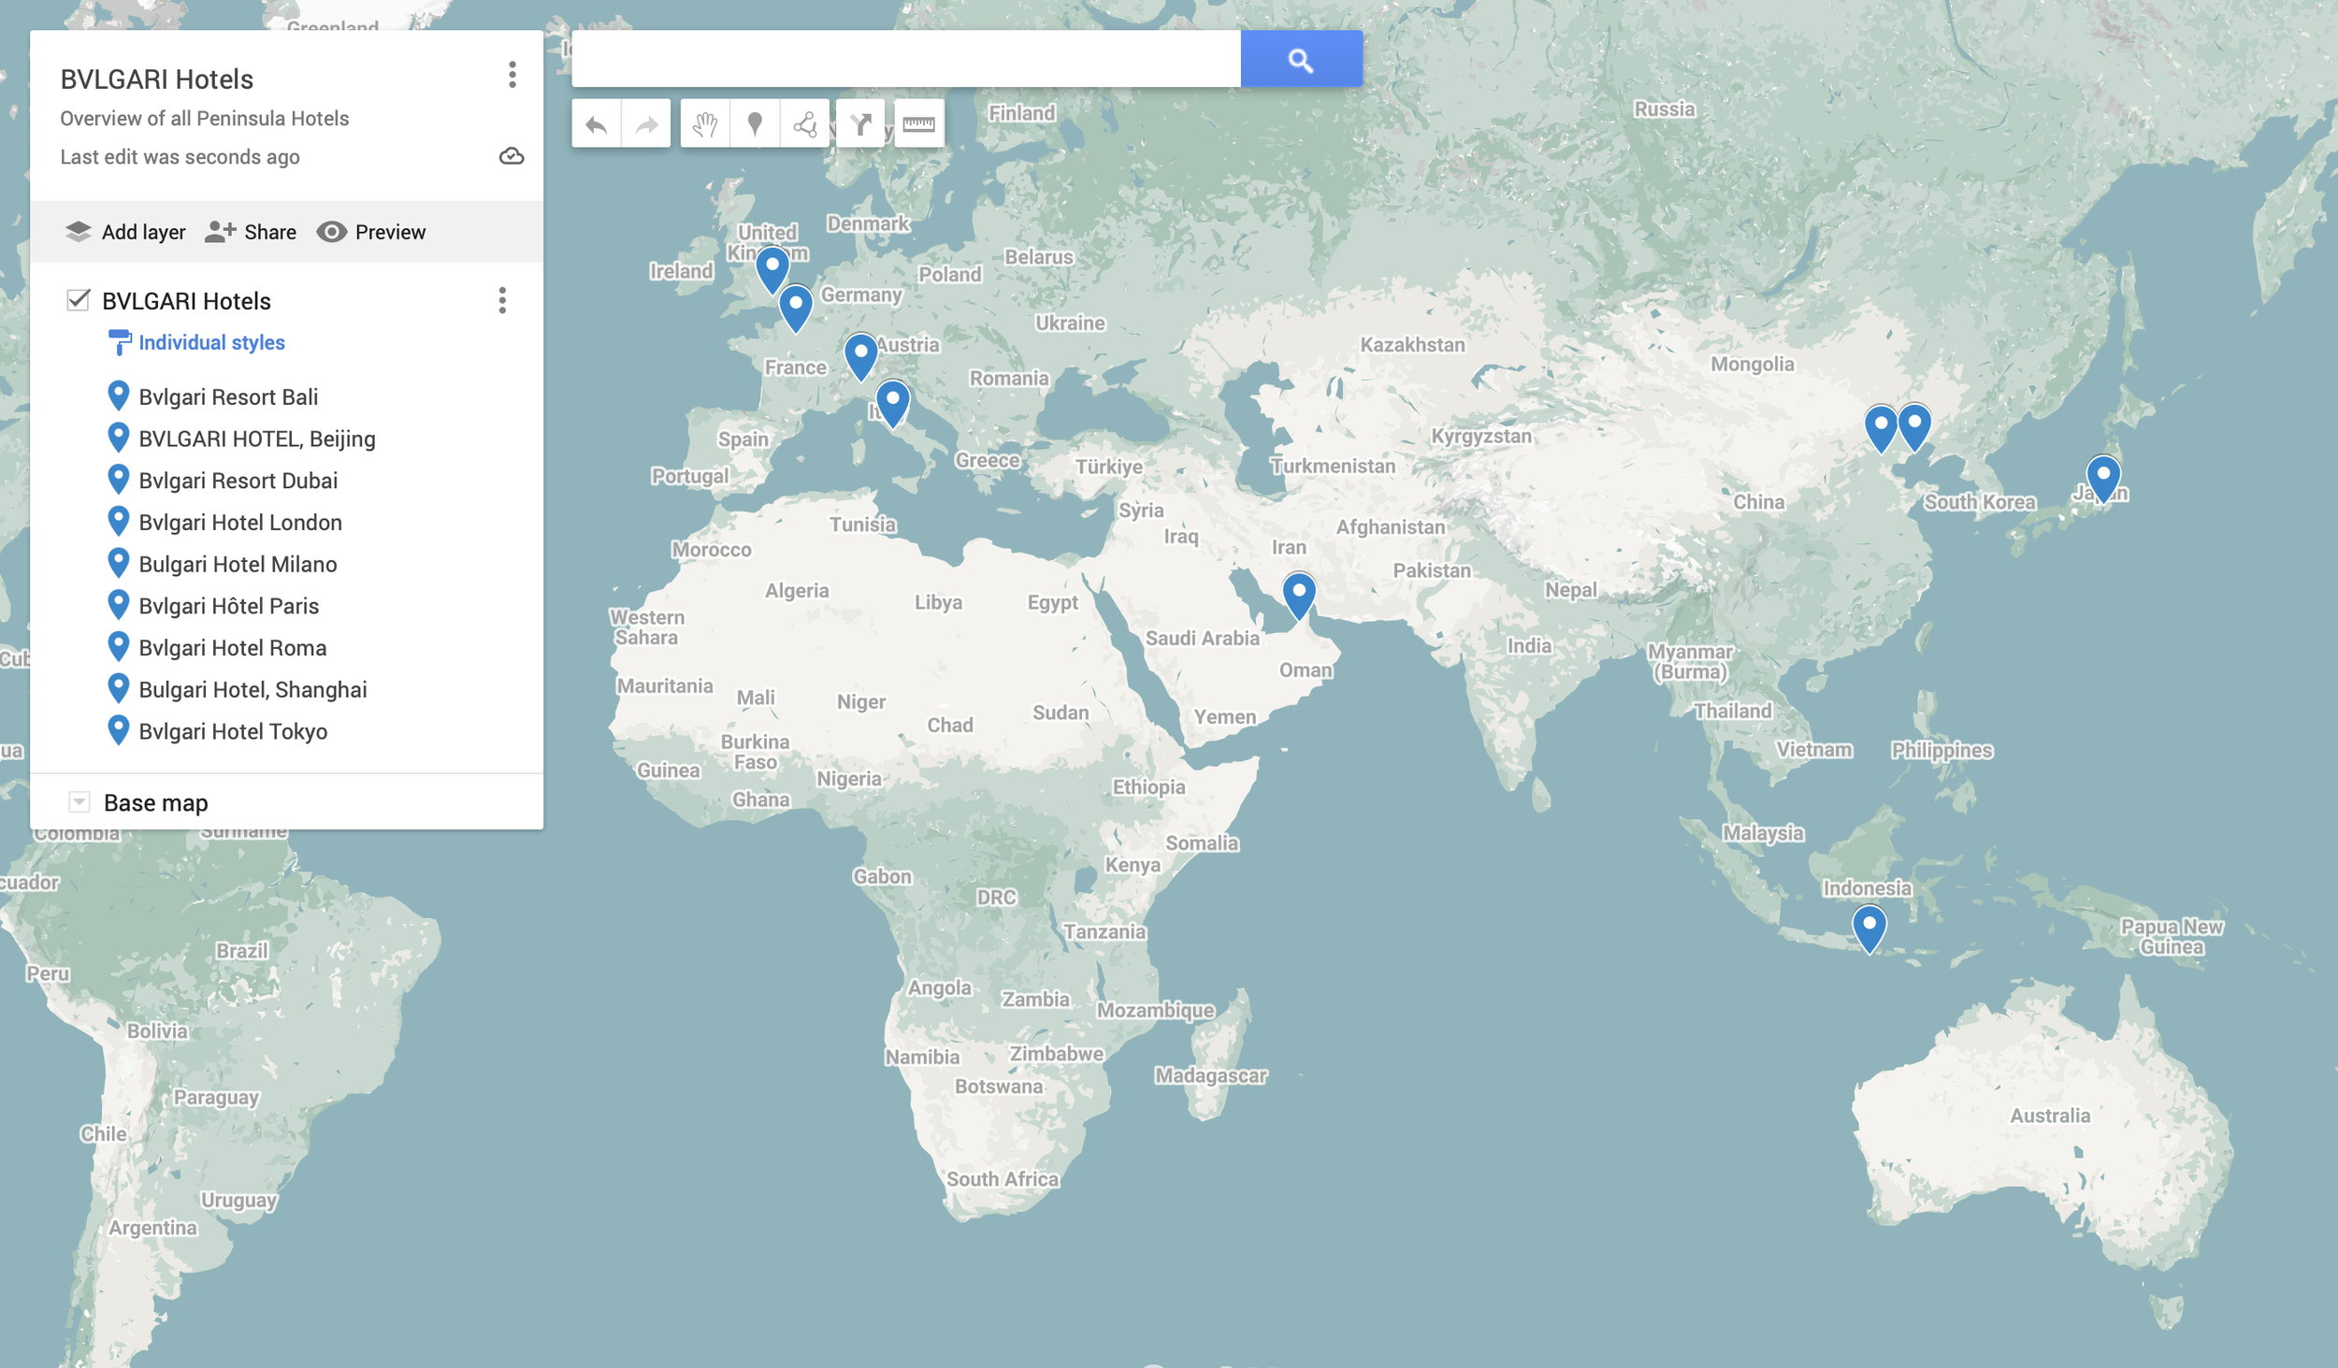This screenshot has height=1368, width=2338.
Task: Click inside the map search field
Action: (x=906, y=59)
